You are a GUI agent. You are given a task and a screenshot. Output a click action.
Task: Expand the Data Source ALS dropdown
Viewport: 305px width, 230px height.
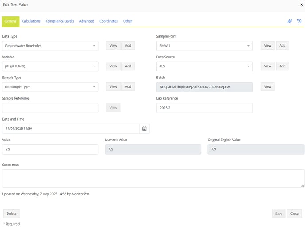pyautogui.click(x=204, y=66)
